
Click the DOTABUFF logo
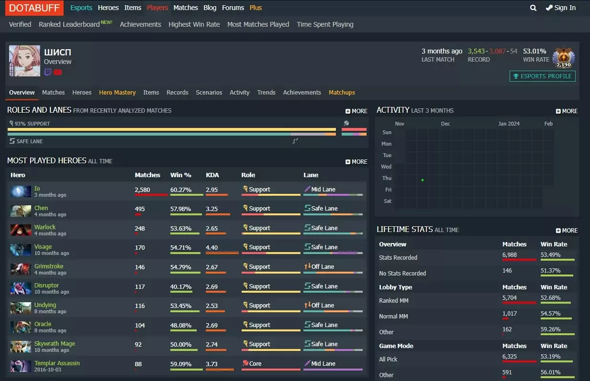point(34,8)
